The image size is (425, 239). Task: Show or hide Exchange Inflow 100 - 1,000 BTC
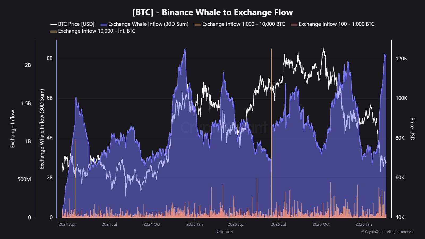(337, 24)
